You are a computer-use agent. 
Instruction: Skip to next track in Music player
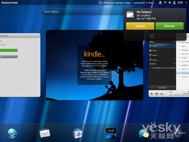tap(162, 94)
